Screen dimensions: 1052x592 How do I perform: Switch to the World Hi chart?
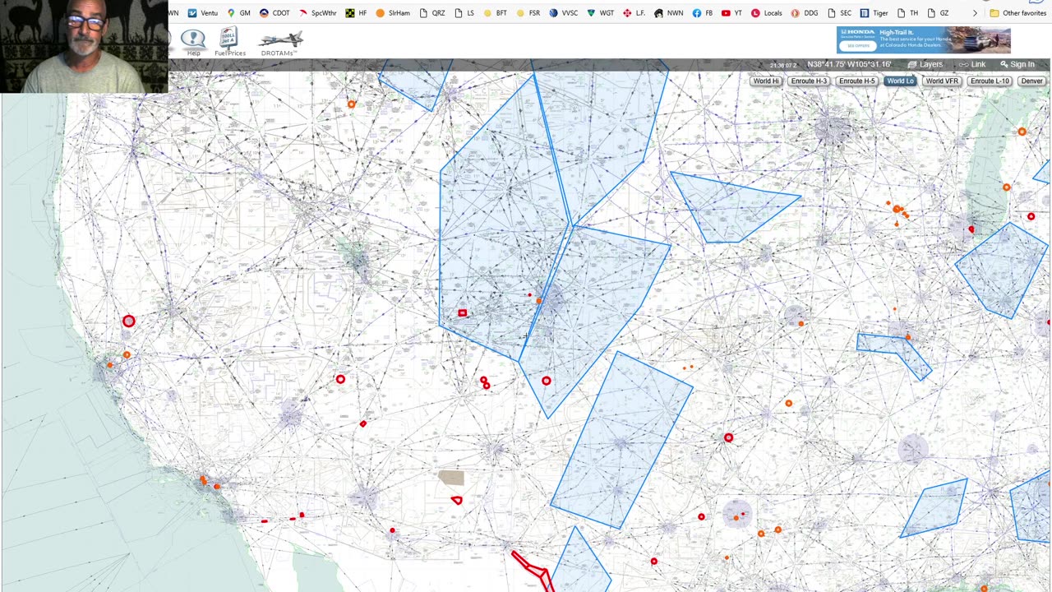click(x=765, y=81)
